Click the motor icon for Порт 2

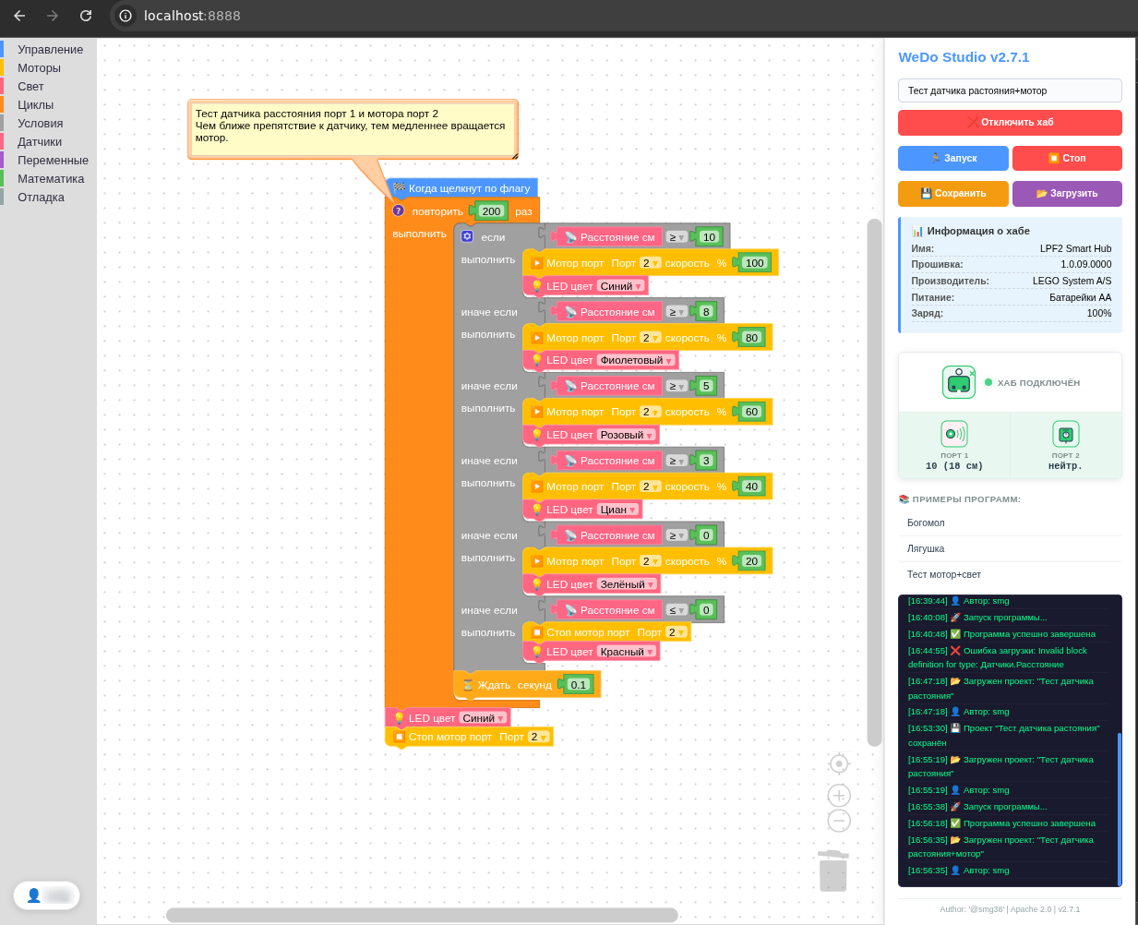pyautogui.click(x=1065, y=434)
